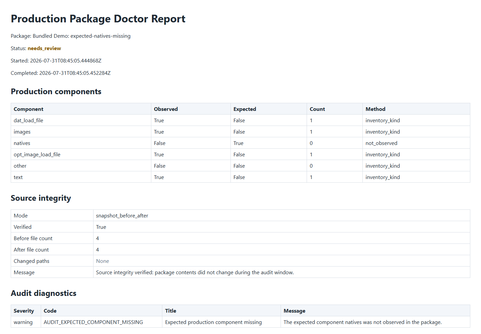Select the opt_image_load_file component cell
Viewport: 481px width, 334px height.
tap(81, 154)
